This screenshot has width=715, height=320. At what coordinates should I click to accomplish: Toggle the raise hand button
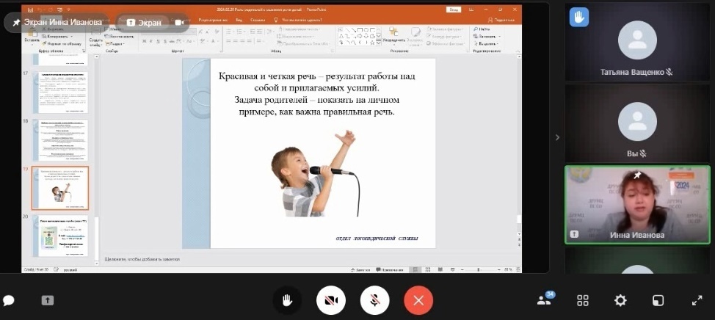pyautogui.click(x=287, y=300)
